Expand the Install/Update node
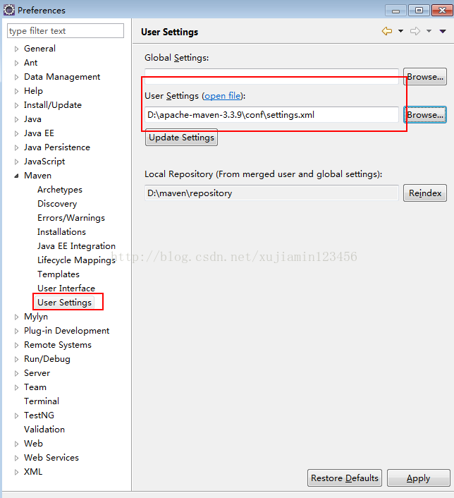454x498 pixels. coord(16,105)
